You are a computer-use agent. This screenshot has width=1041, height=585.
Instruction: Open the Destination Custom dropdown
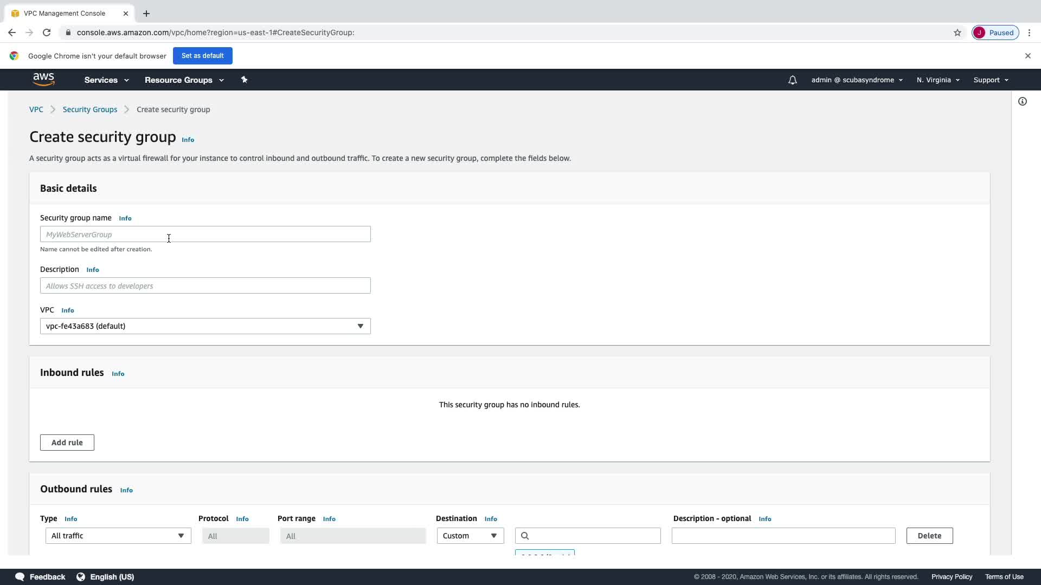(x=470, y=536)
